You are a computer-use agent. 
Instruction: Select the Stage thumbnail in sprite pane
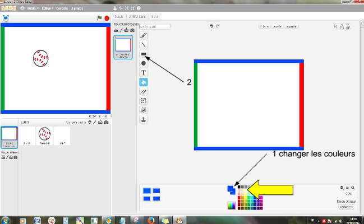[10, 137]
